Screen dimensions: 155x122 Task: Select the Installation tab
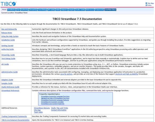[x=11, y=10]
